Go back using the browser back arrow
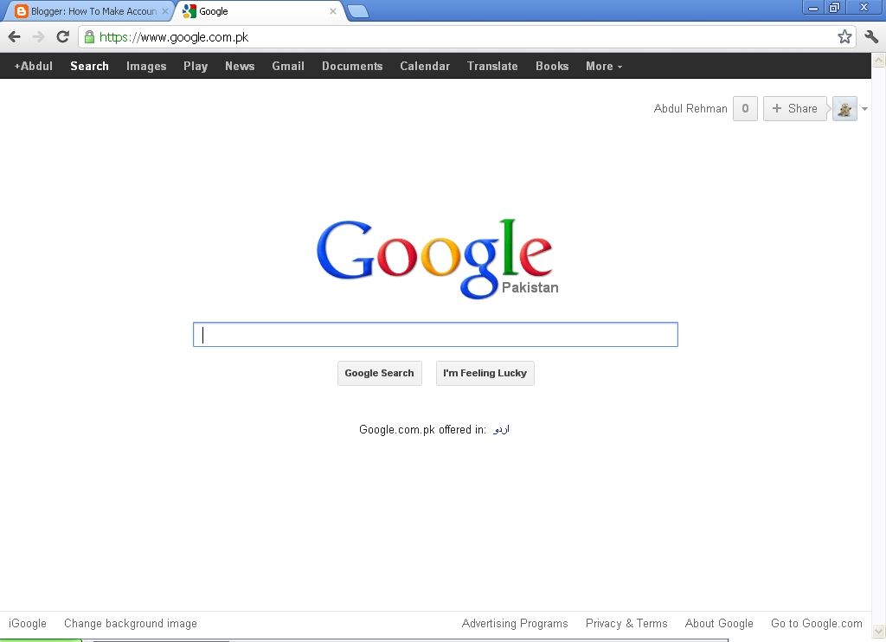This screenshot has width=886, height=642. click(x=15, y=37)
